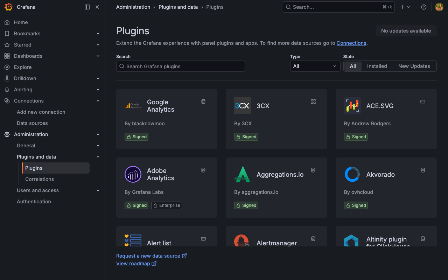Click the Search Grafana plugins field
Screen dimensions: 448x280
coord(181,66)
